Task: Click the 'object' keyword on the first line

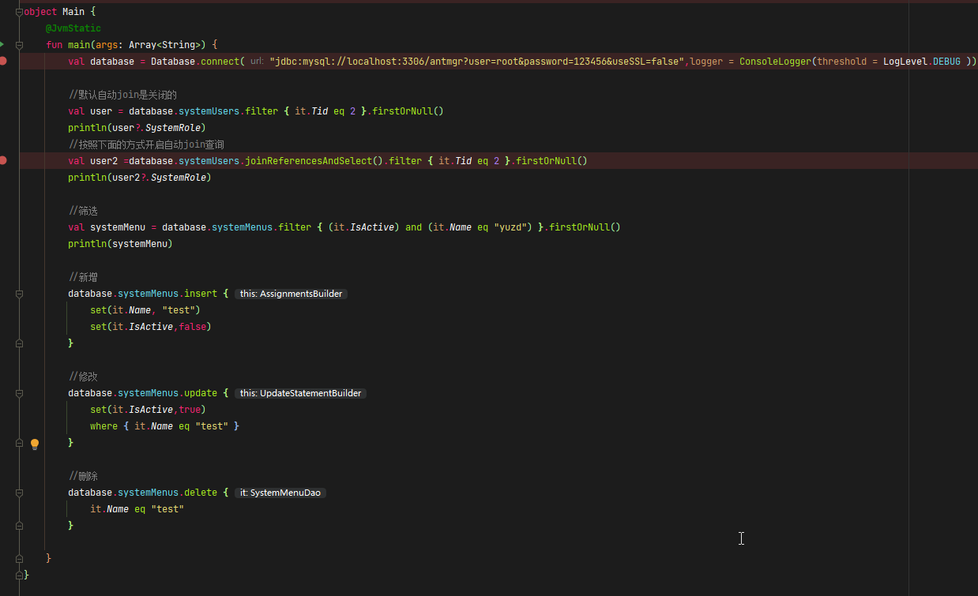Action: 40,12
